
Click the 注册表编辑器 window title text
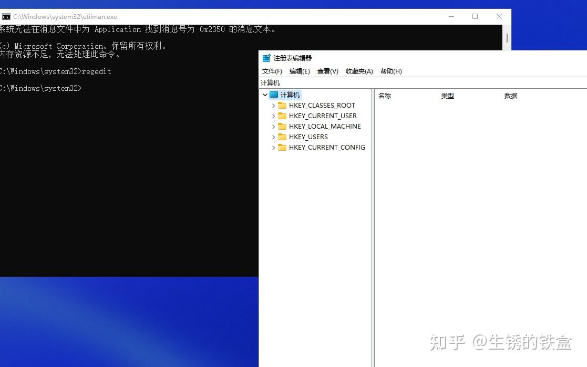click(x=293, y=58)
